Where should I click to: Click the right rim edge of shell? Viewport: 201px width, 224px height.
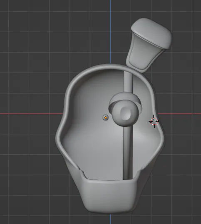click(158, 126)
